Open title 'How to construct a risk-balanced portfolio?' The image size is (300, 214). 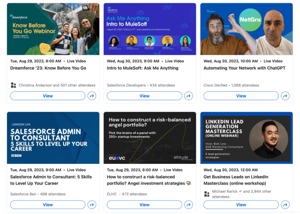(x=149, y=180)
